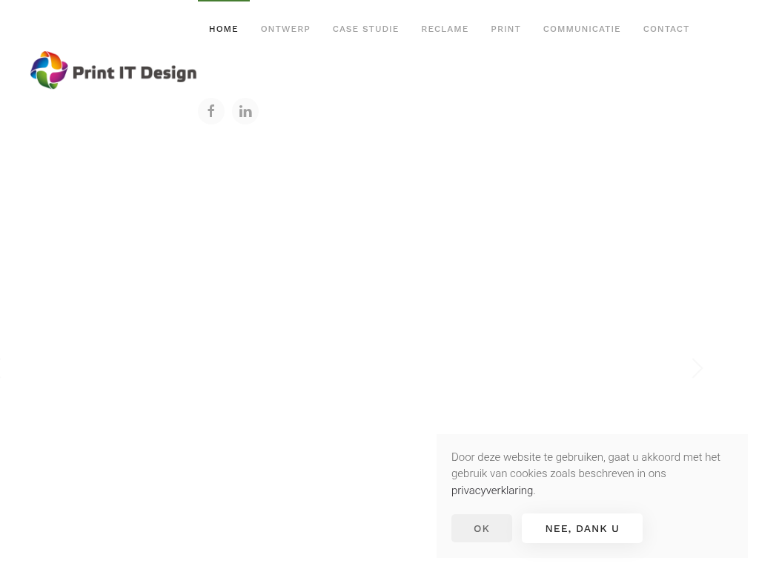Open the Case Studie menu item
The image size is (759, 569).
pos(365,29)
